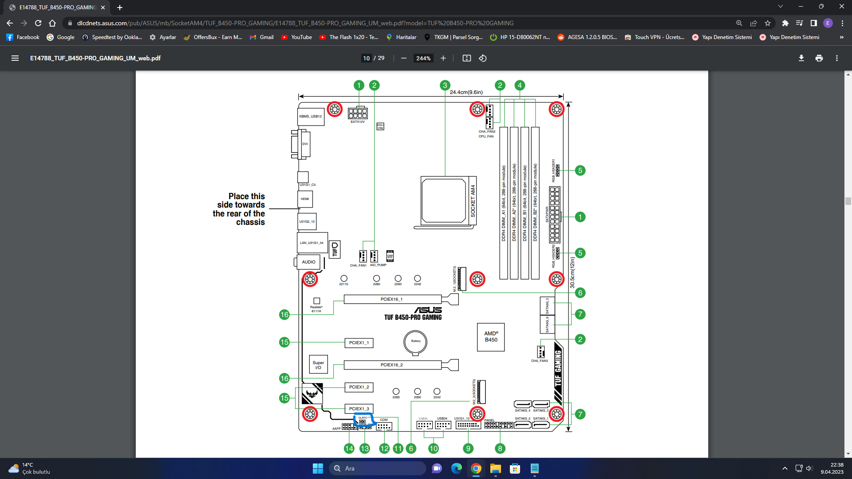Edit the page number field

[x=366, y=58]
